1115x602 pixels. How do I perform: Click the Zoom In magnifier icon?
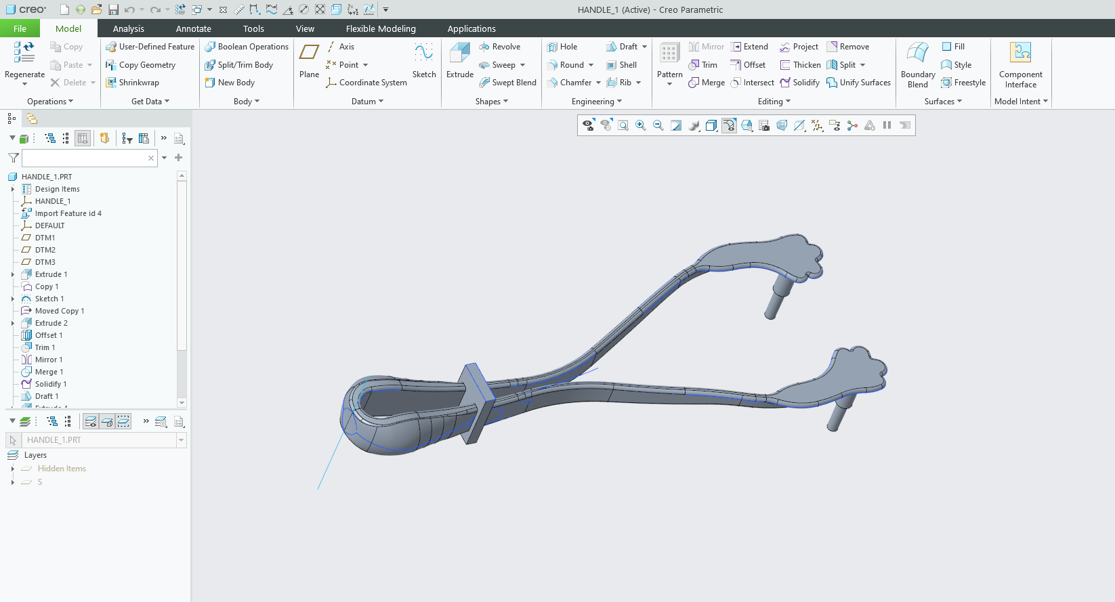coord(641,125)
